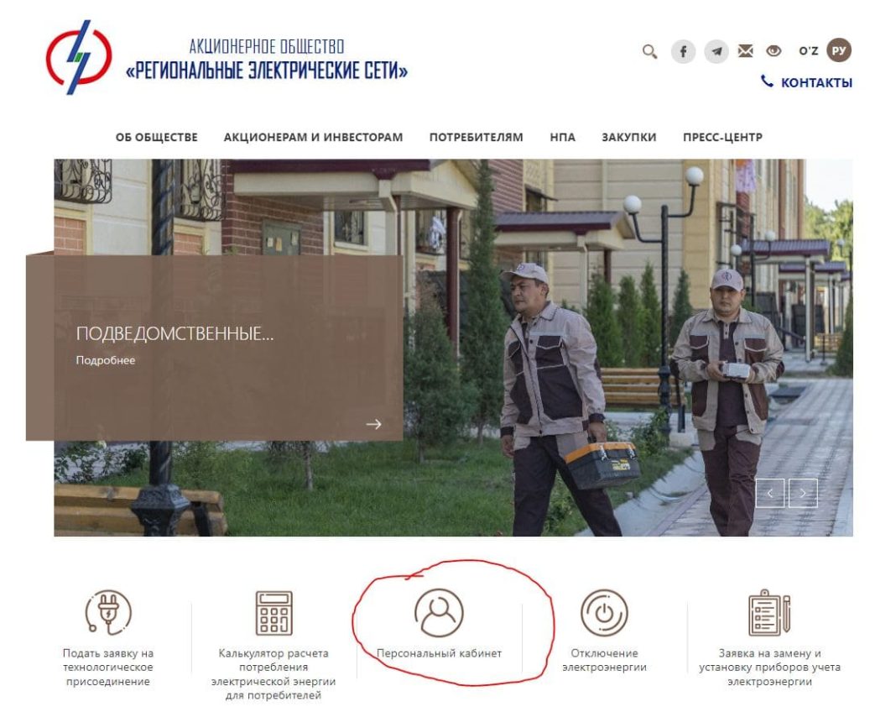
Task: Click the Подробнее link on banner
Action: click(106, 360)
